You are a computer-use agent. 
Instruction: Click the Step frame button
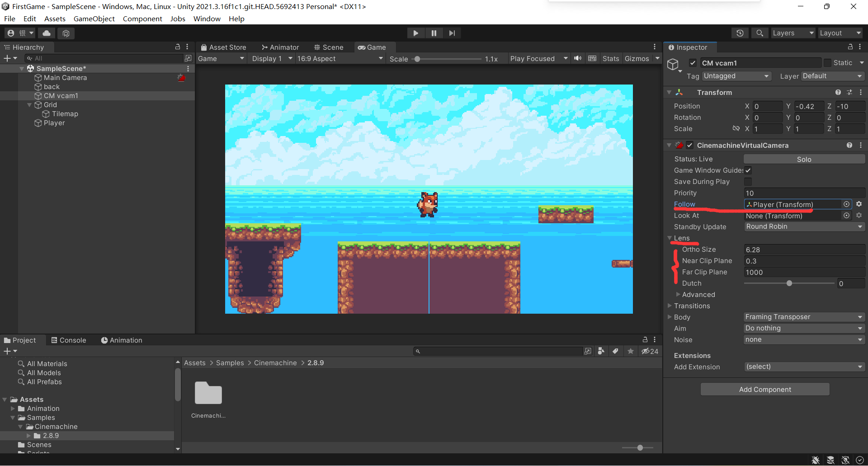tap(452, 33)
